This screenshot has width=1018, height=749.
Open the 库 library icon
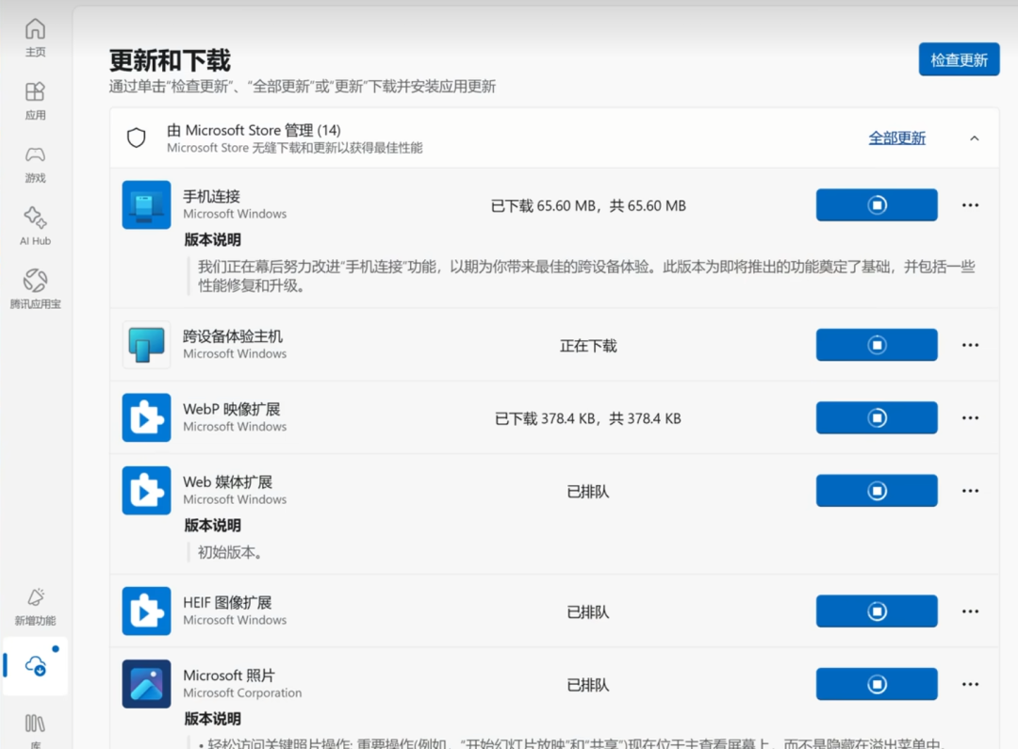click(35, 724)
